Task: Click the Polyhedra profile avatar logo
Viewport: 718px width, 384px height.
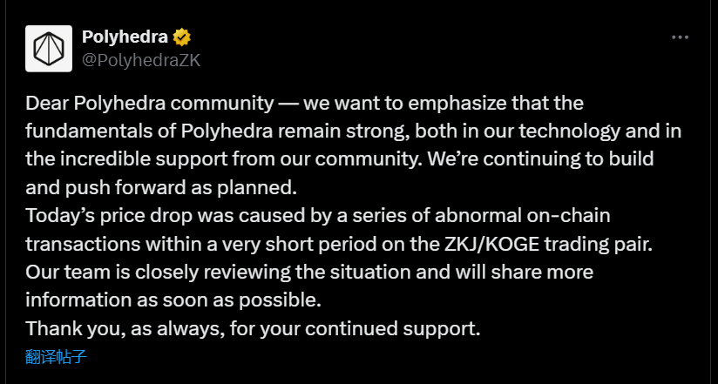Action: [49, 49]
